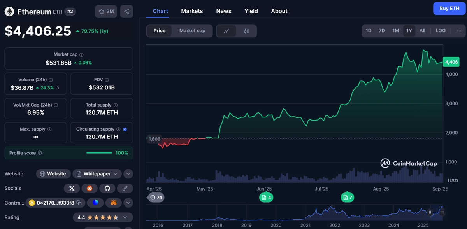Open June chart event marker 4
The width and height of the screenshot is (467, 229).
[x=266, y=198]
